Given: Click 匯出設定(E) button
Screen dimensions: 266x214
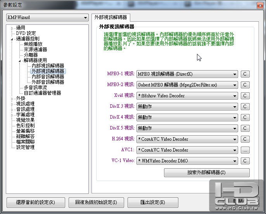Looking at the screenshot, I should click(x=153, y=202).
